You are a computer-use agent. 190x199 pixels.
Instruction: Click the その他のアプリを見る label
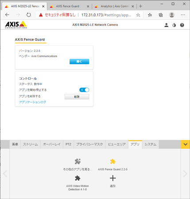(x=78, y=169)
